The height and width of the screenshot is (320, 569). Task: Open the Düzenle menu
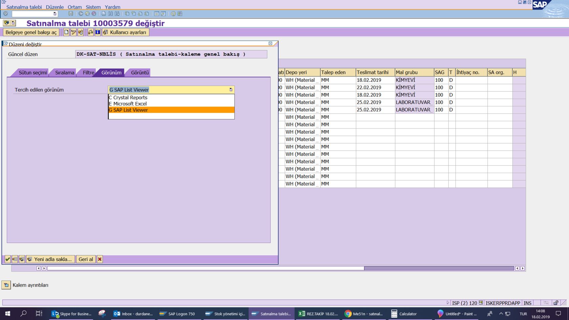tap(55, 7)
